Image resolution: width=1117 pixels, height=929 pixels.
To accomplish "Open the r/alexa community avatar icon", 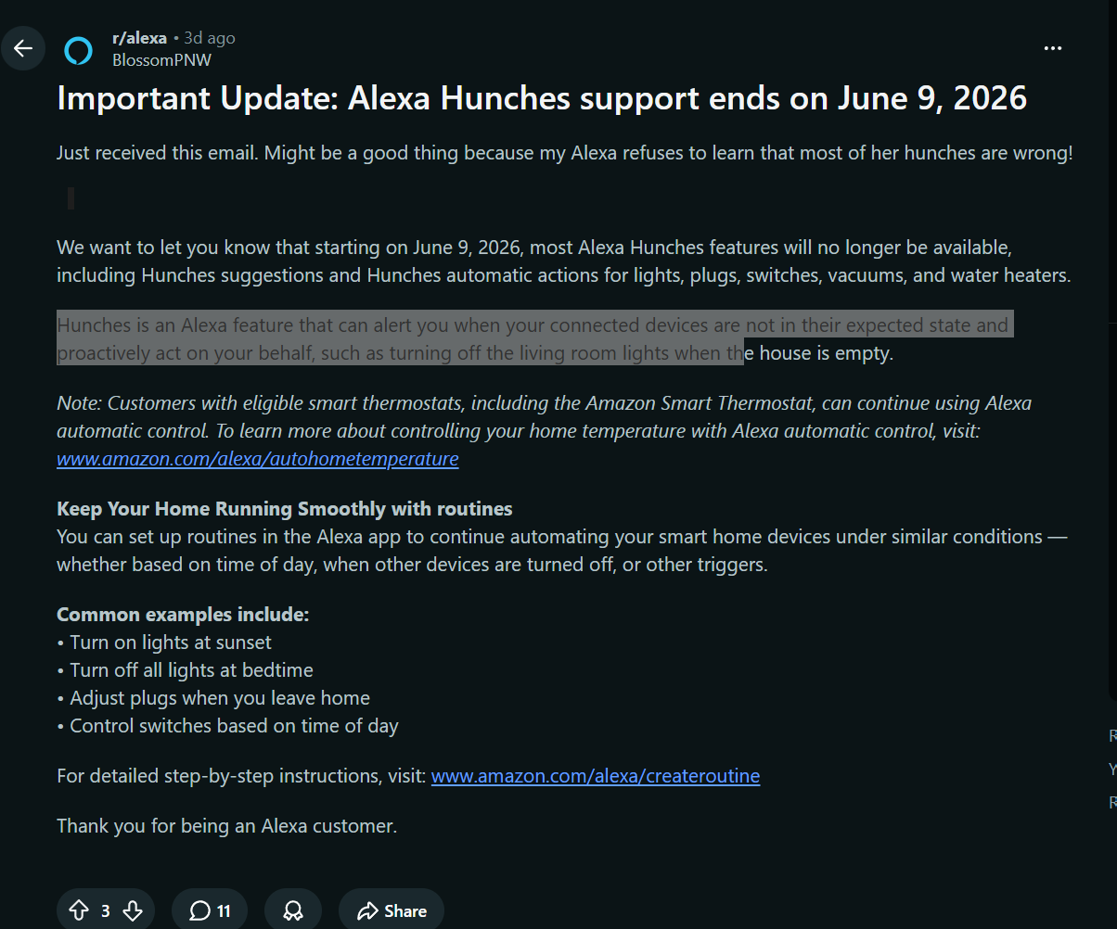I will point(79,49).
